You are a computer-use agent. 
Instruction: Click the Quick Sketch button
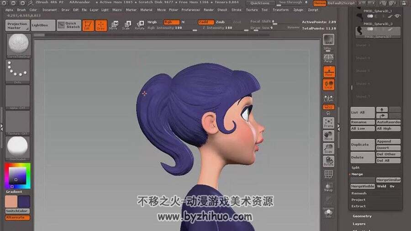[69, 26]
